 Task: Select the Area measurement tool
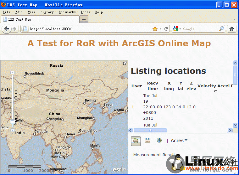136,141
